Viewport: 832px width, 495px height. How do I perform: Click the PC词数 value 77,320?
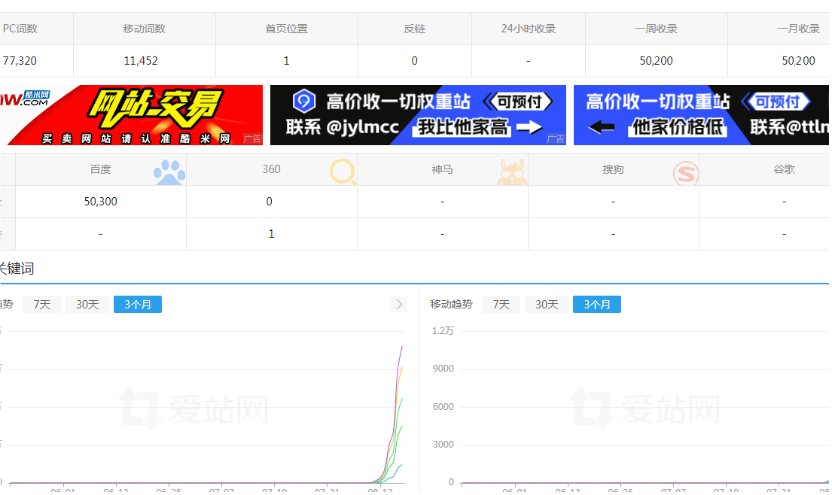(x=20, y=61)
